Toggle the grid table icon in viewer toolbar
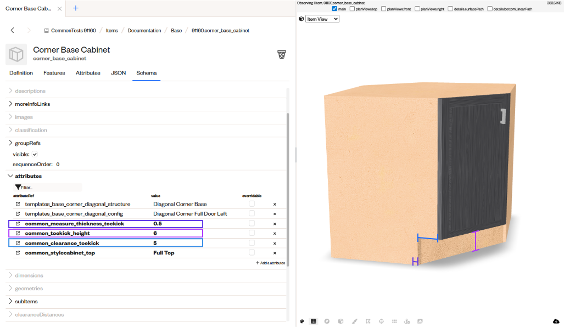The height and width of the screenshot is (328, 564). pos(314,321)
